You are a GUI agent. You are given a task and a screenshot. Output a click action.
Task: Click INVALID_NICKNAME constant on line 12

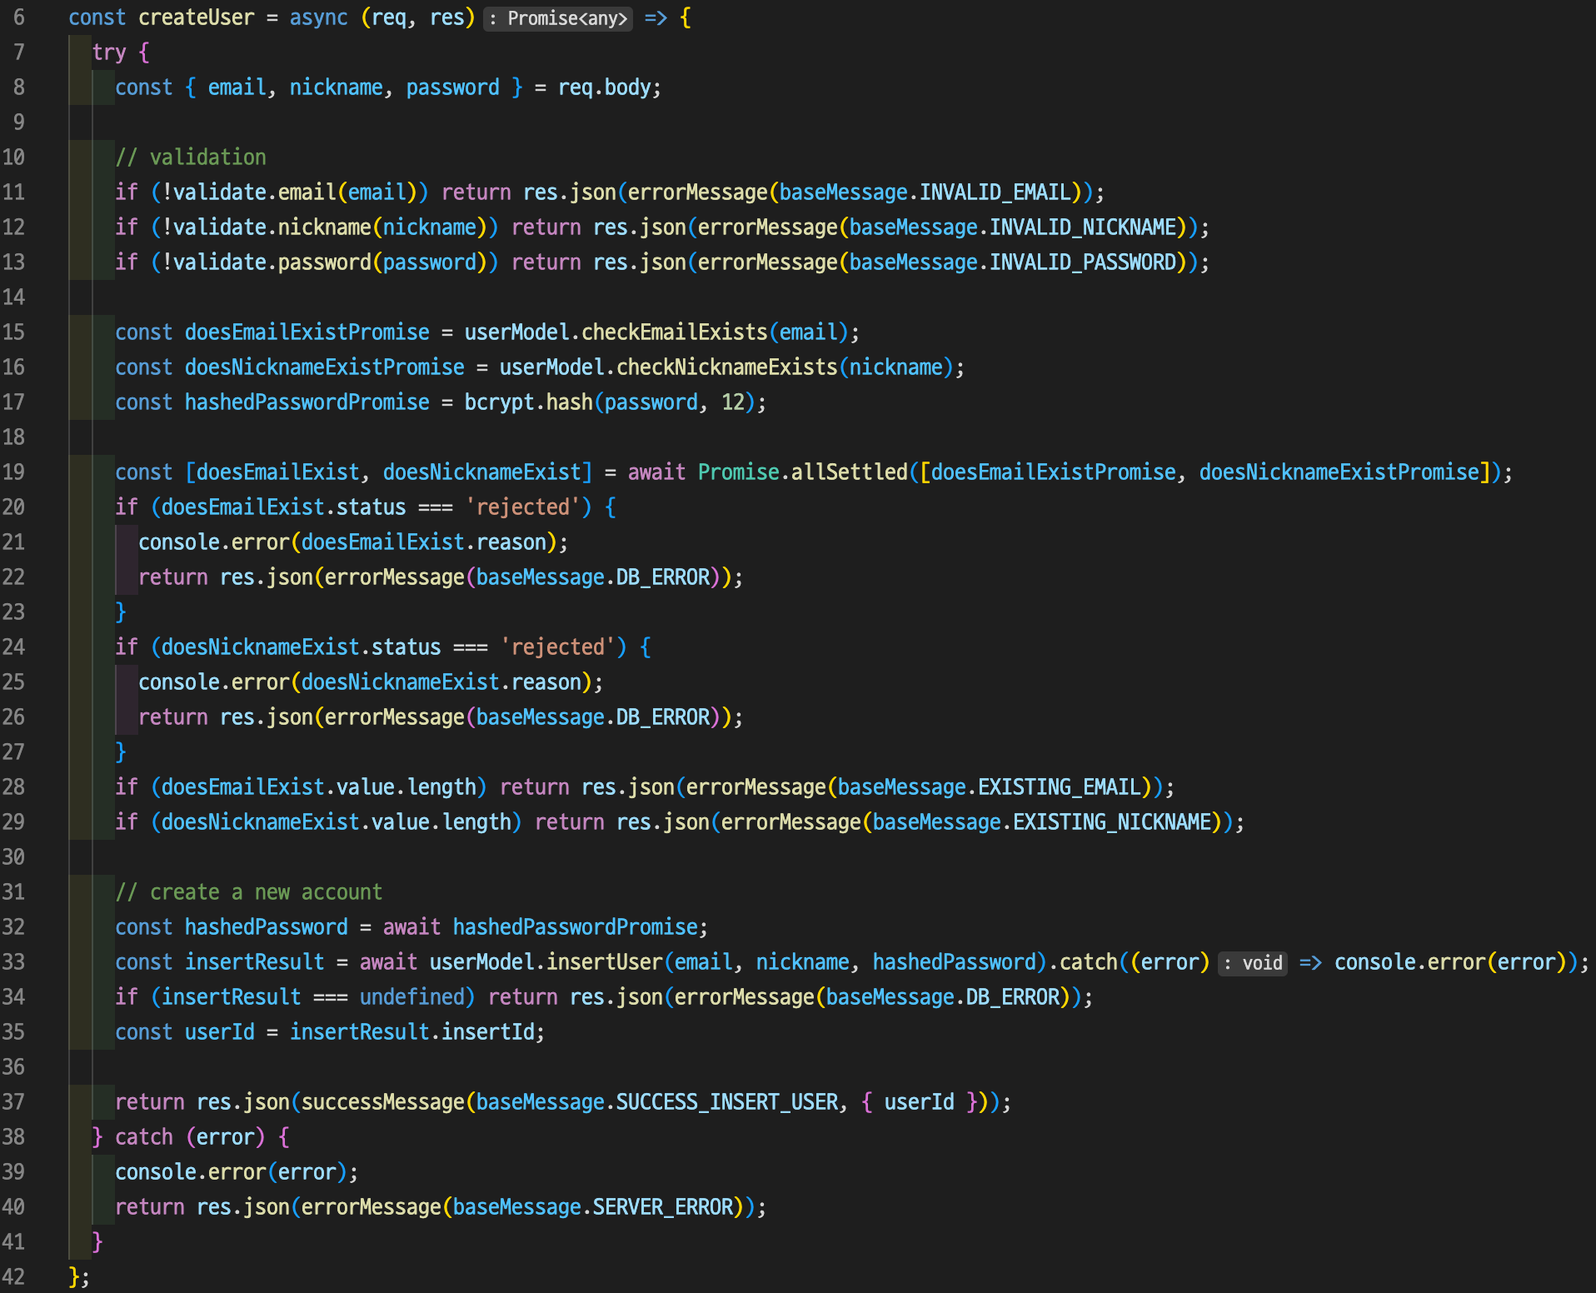click(1083, 227)
